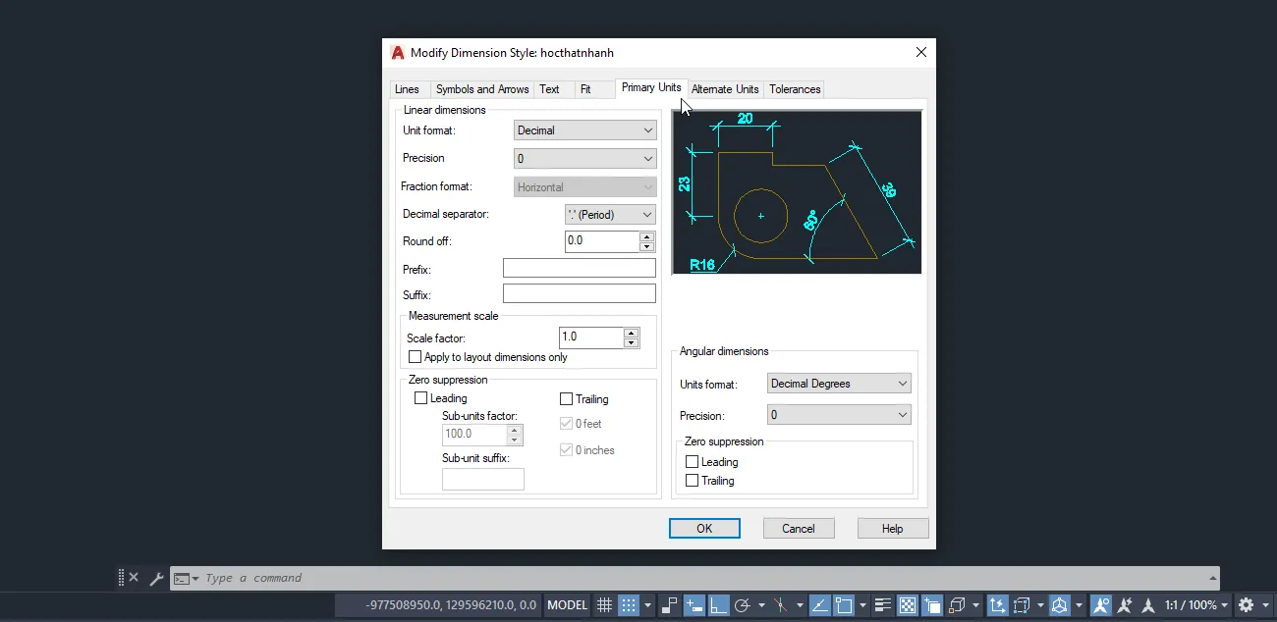
Task: Open the Unit format dropdown
Action: (x=584, y=130)
